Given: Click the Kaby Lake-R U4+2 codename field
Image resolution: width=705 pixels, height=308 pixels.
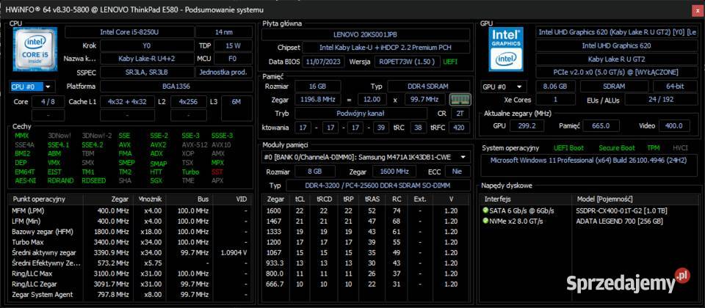Looking at the screenshot, I should 147,59.
